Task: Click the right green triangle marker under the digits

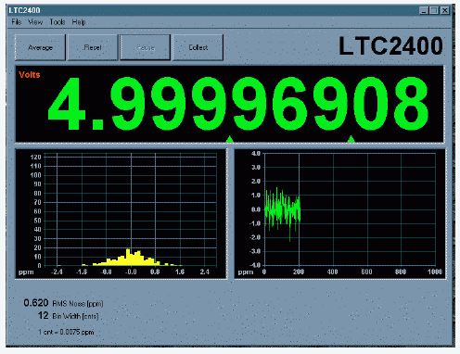Action: (x=351, y=139)
